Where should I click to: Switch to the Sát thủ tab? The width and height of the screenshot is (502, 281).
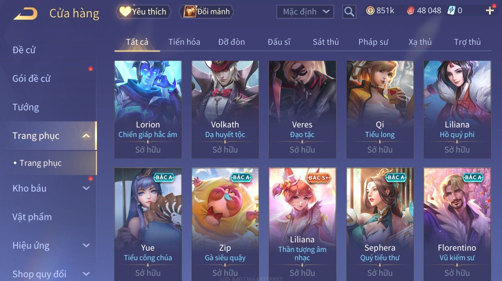click(x=326, y=42)
